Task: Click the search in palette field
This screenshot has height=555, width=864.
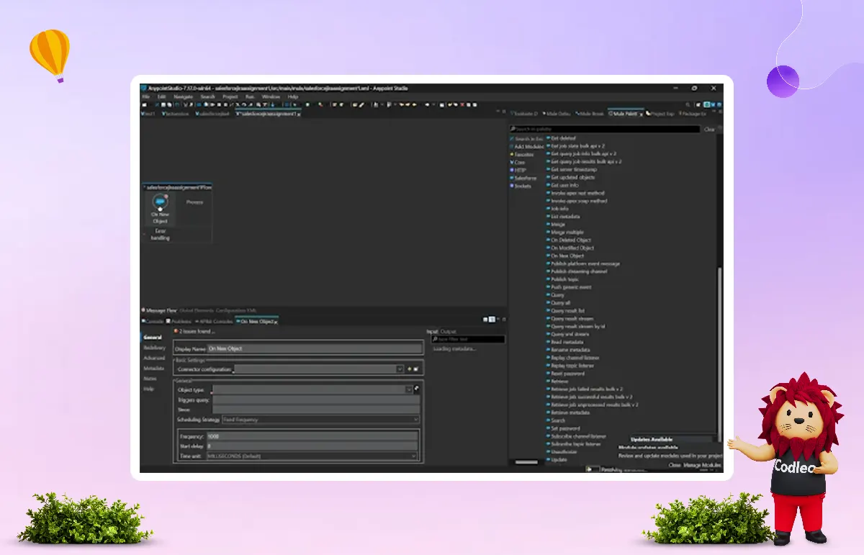Action: pyautogui.click(x=605, y=129)
